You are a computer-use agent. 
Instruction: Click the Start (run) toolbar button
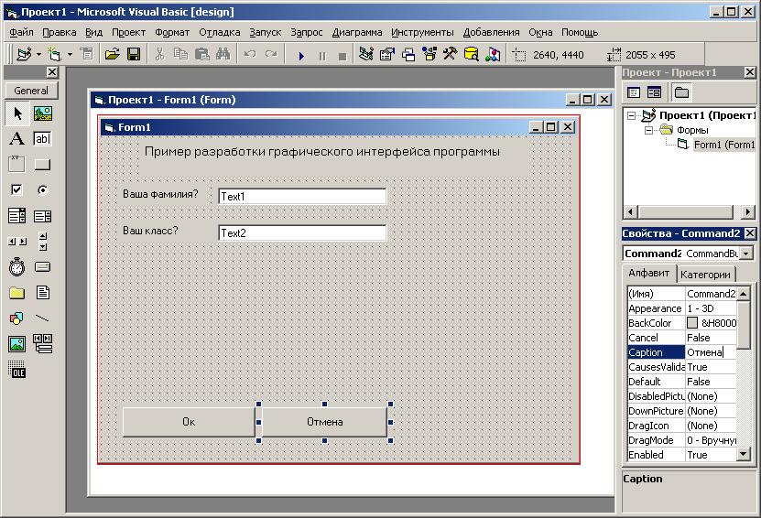click(x=300, y=55)
